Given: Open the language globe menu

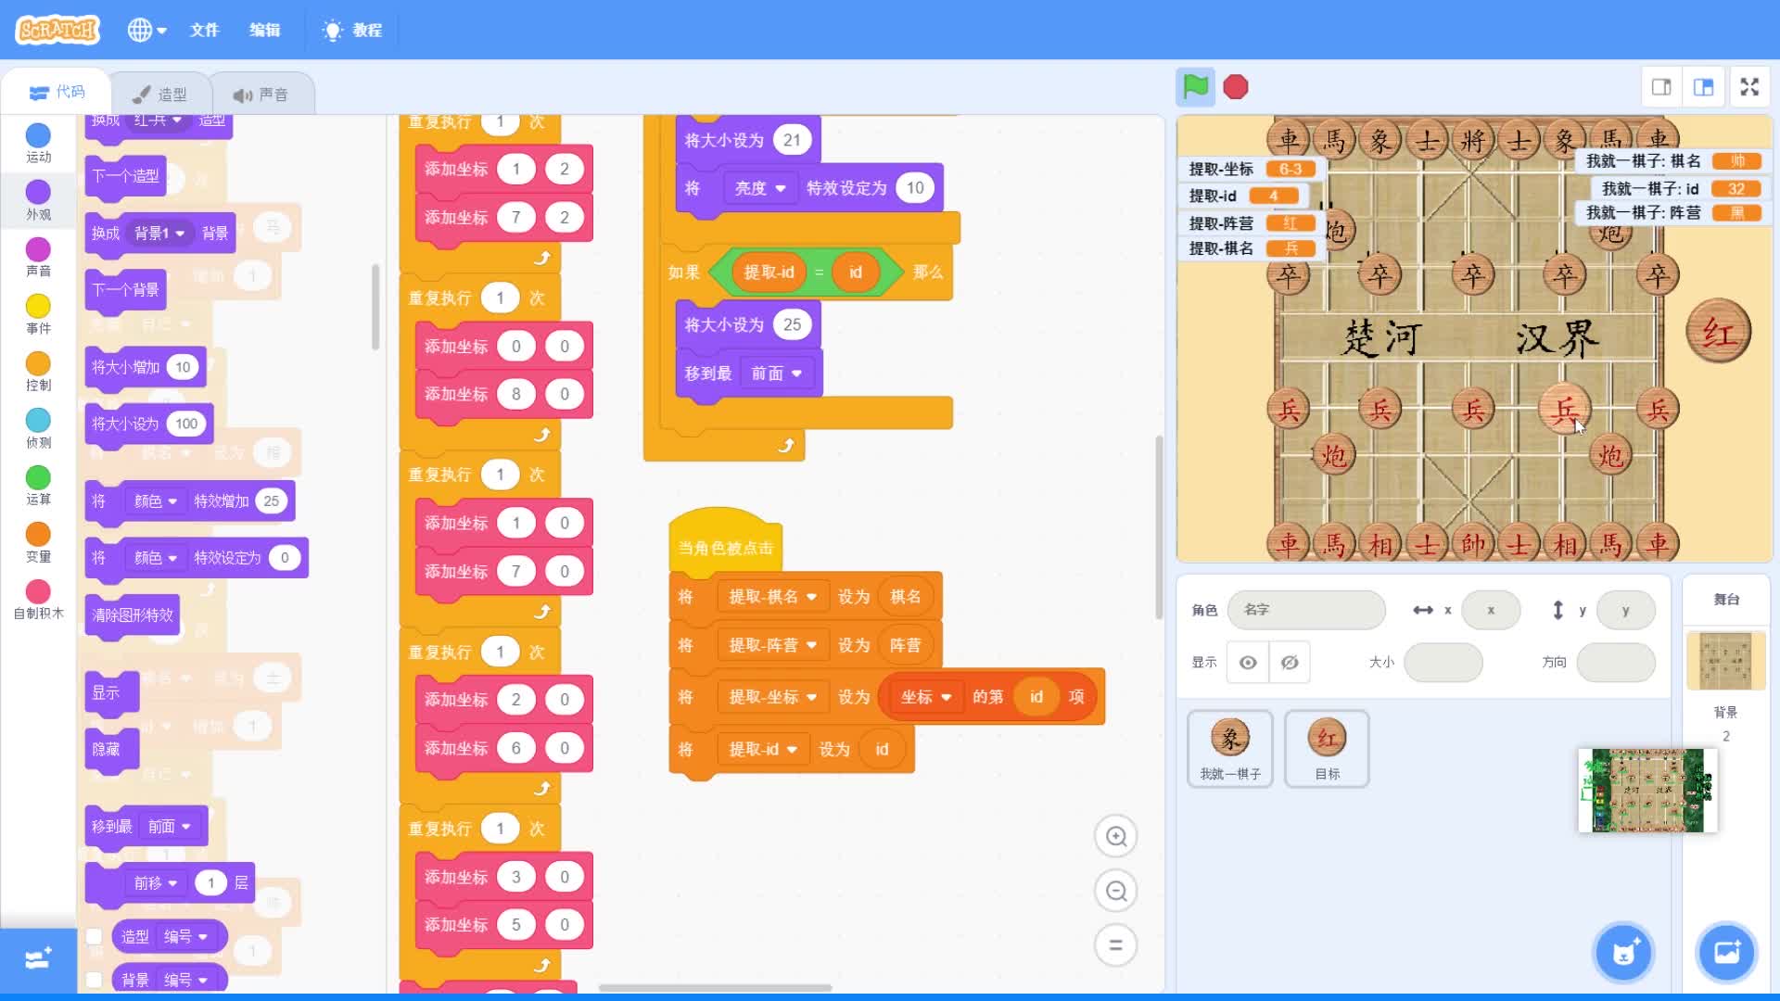Looking at the screenshot, I should pos(146,30).
